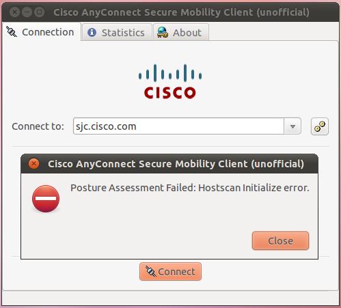The height and width of the screenshot is (308, 341).
Task: Expand the Connect to server dropdown arrow
Action: click(x=292, y=126)
